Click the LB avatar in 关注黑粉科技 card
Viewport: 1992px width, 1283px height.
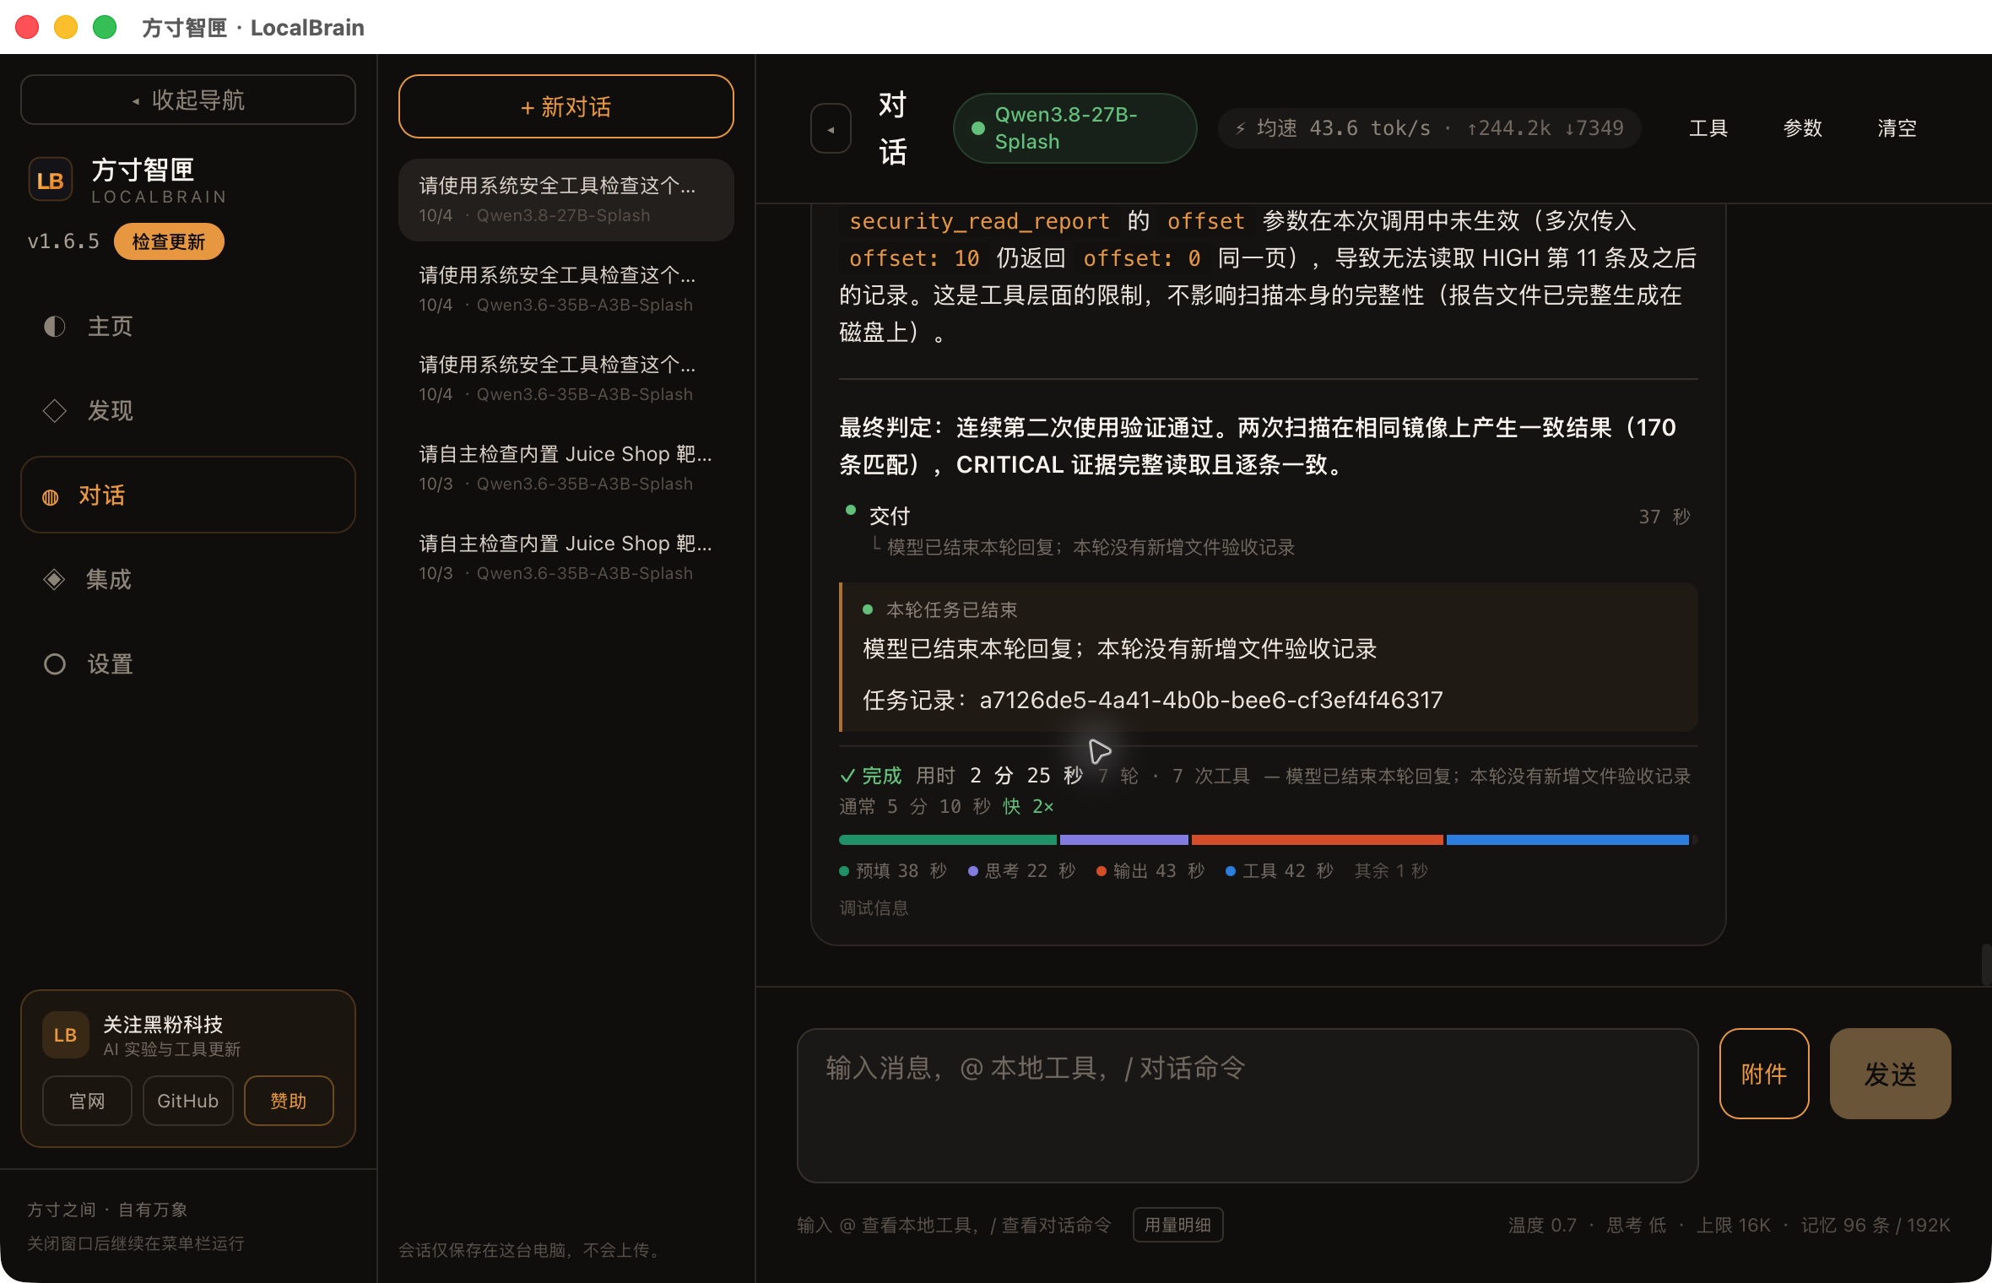tap(66, 1035)
